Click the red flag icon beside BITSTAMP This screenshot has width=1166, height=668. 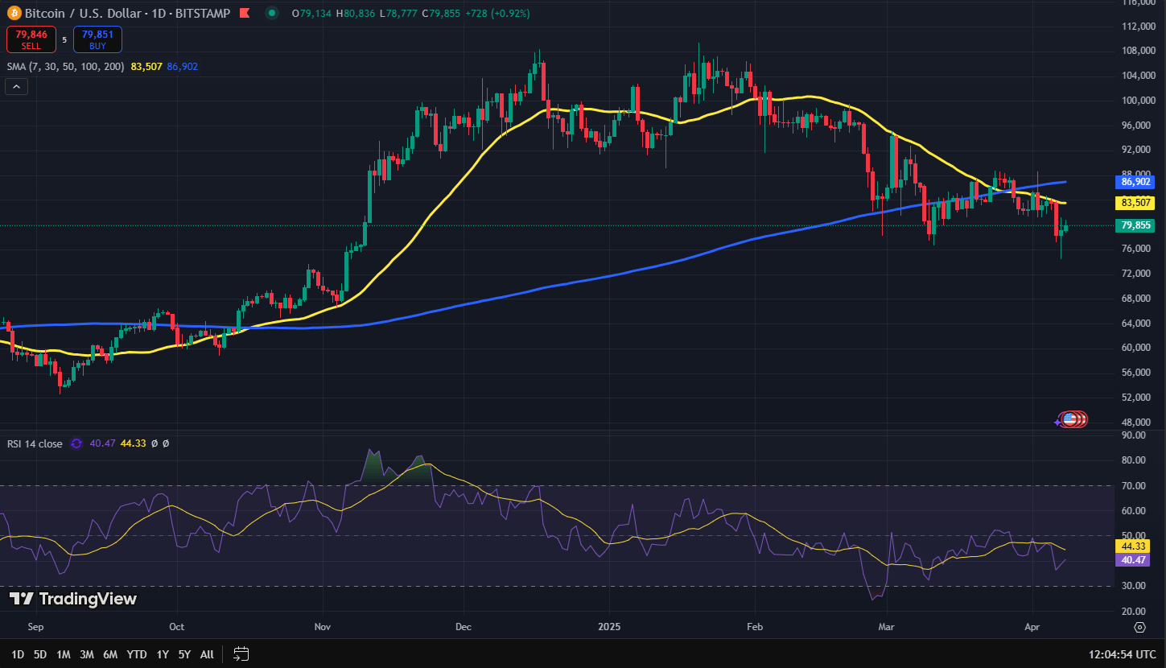pos(245,13)
